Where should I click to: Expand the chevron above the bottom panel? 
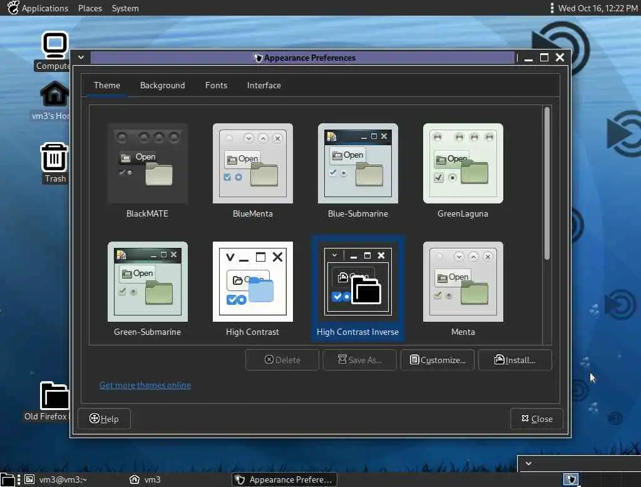[x=528, y=463]
